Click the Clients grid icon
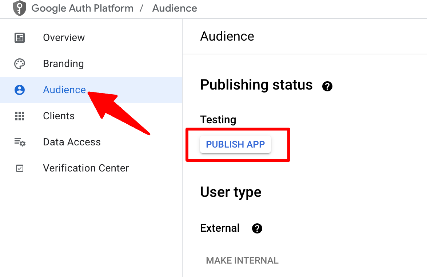This screenshot has width=427, height=277. coord(20,116)
